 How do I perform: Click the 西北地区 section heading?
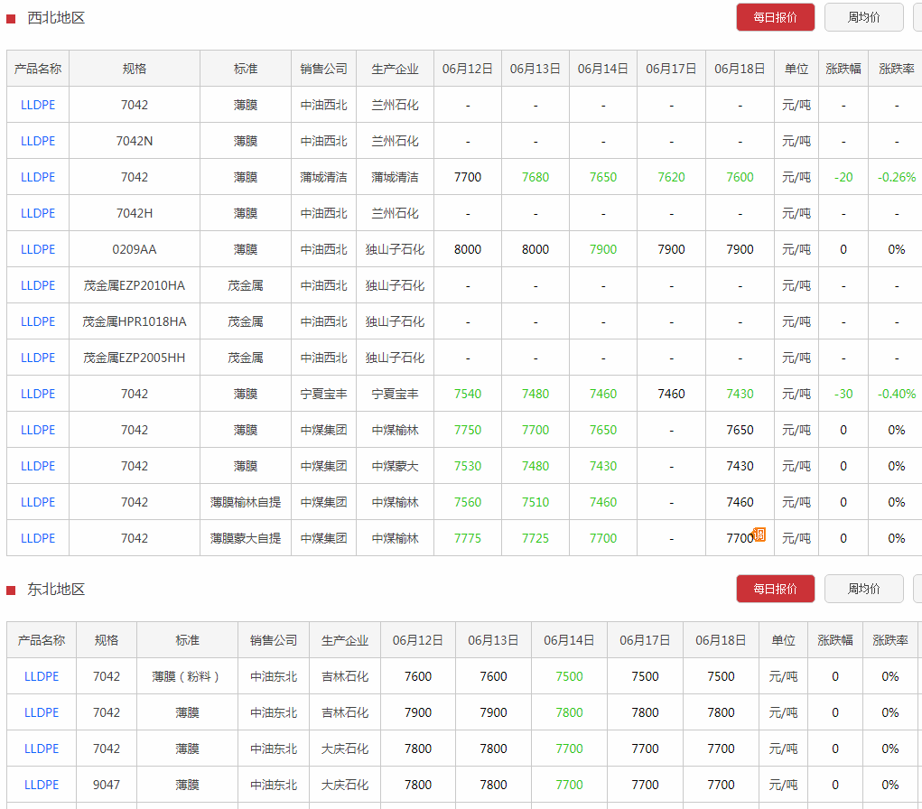pyautogui.click(x=56, y=18)
